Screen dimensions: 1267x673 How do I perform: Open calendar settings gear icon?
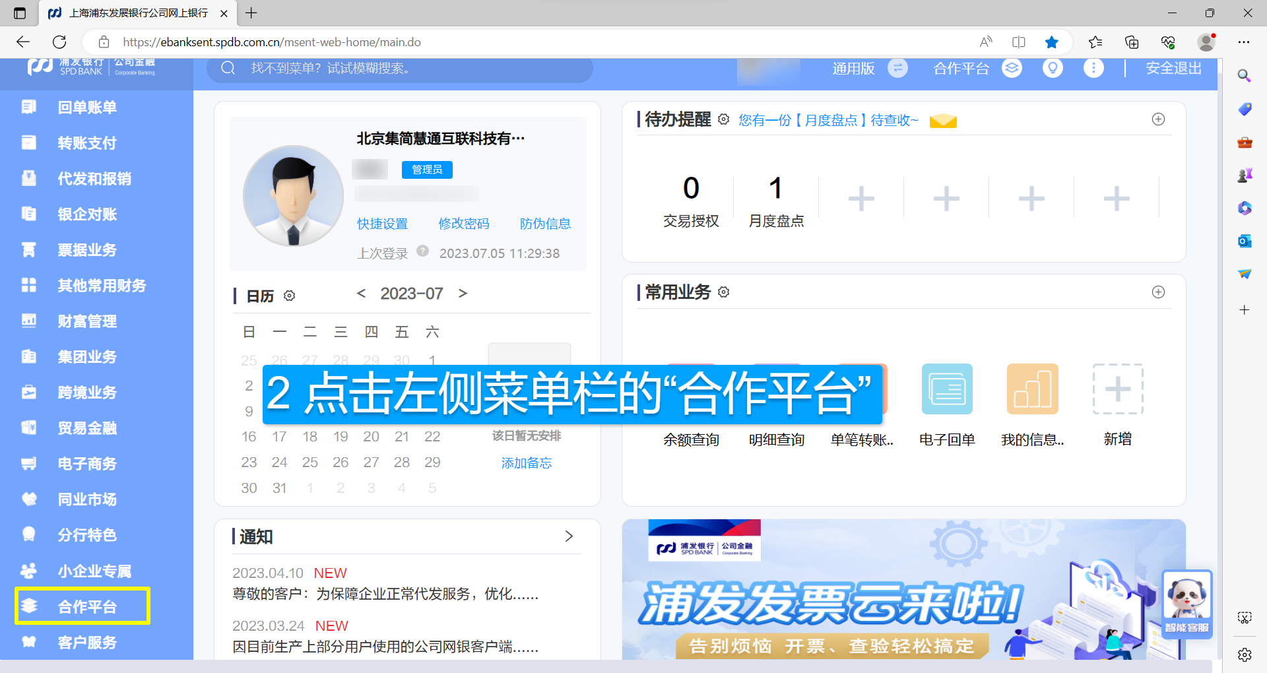(289, 296)
